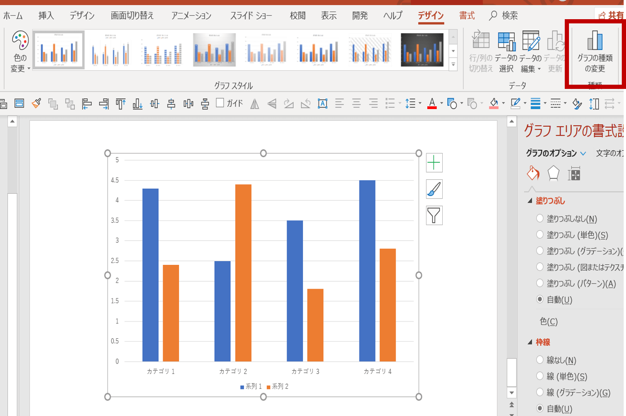Click the 系列 1 legend entry
This screenshot has height=416, width=626.
tap(251, 387)
